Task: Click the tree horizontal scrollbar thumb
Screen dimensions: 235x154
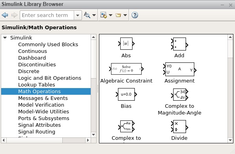Action: [x=34, y=140]
